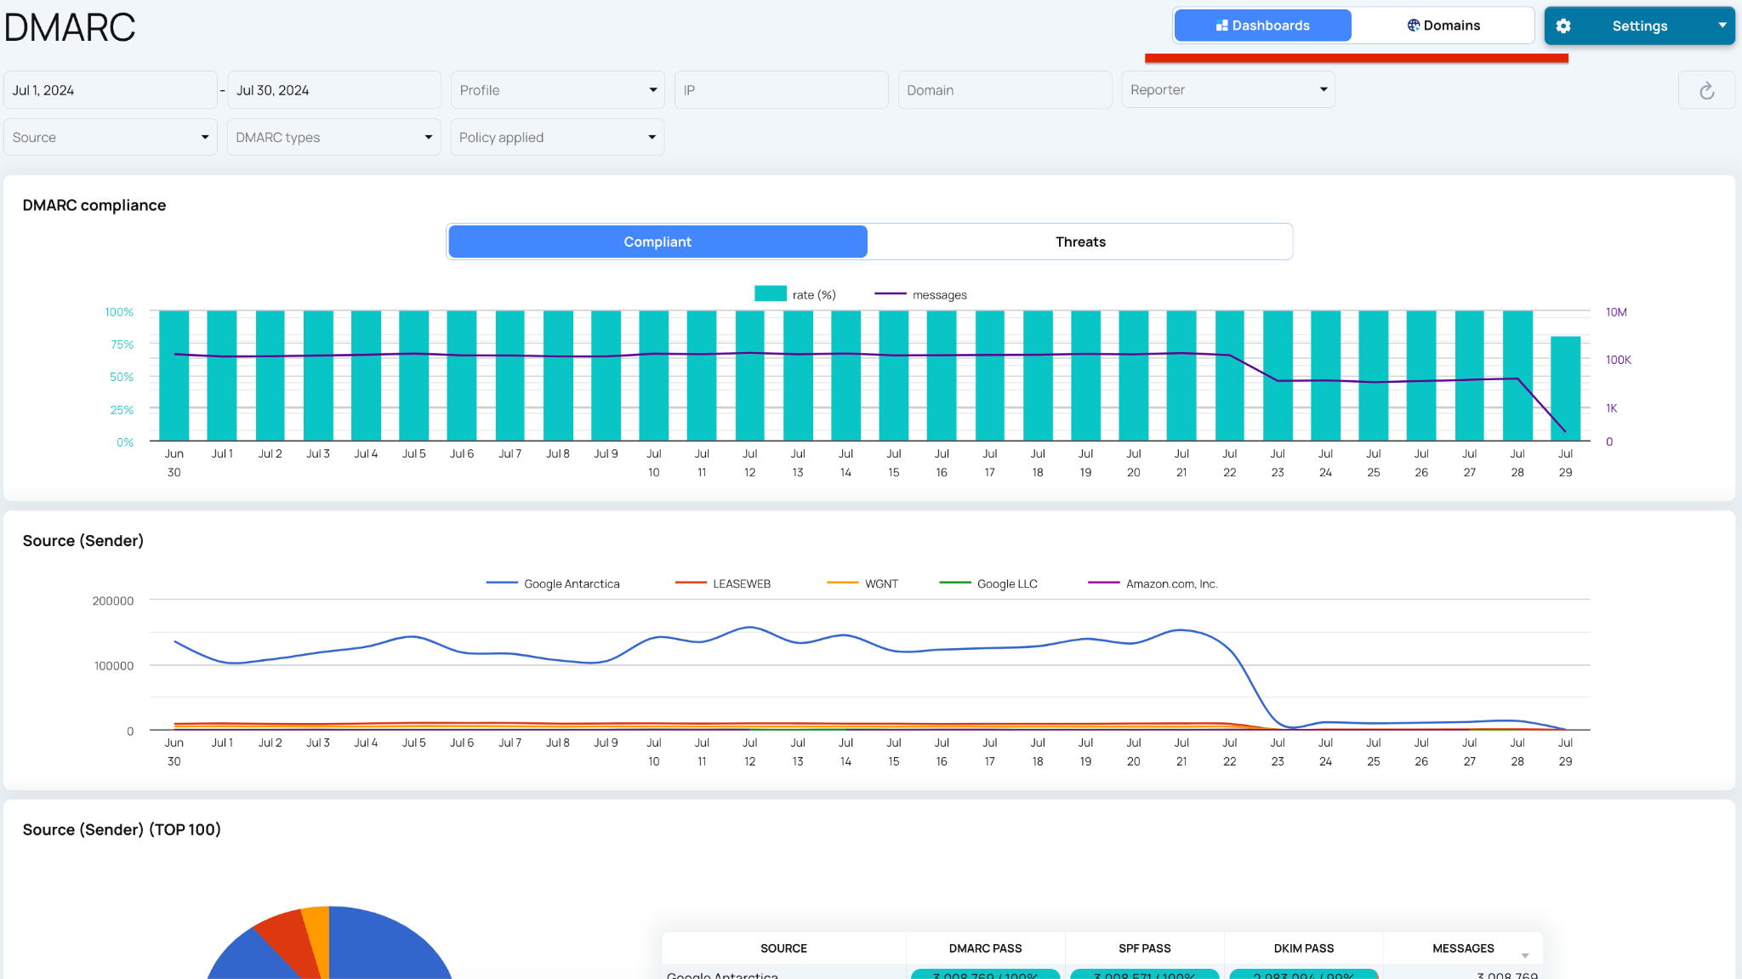
Task: Select the Jul 1, 2024 start date field
Action: tap(111, 90)
